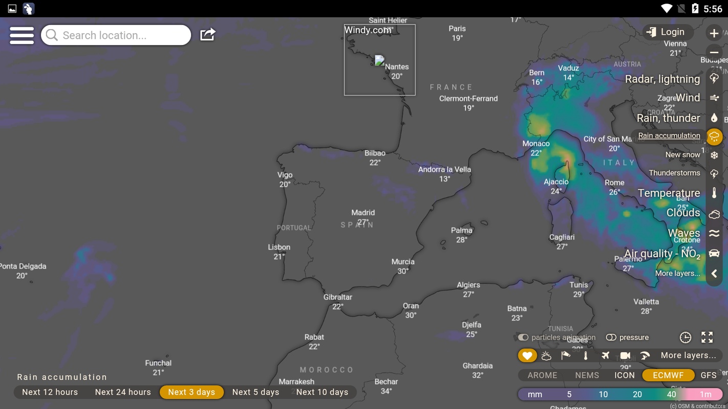Show airports airplane icon

[x=606, y=355]
